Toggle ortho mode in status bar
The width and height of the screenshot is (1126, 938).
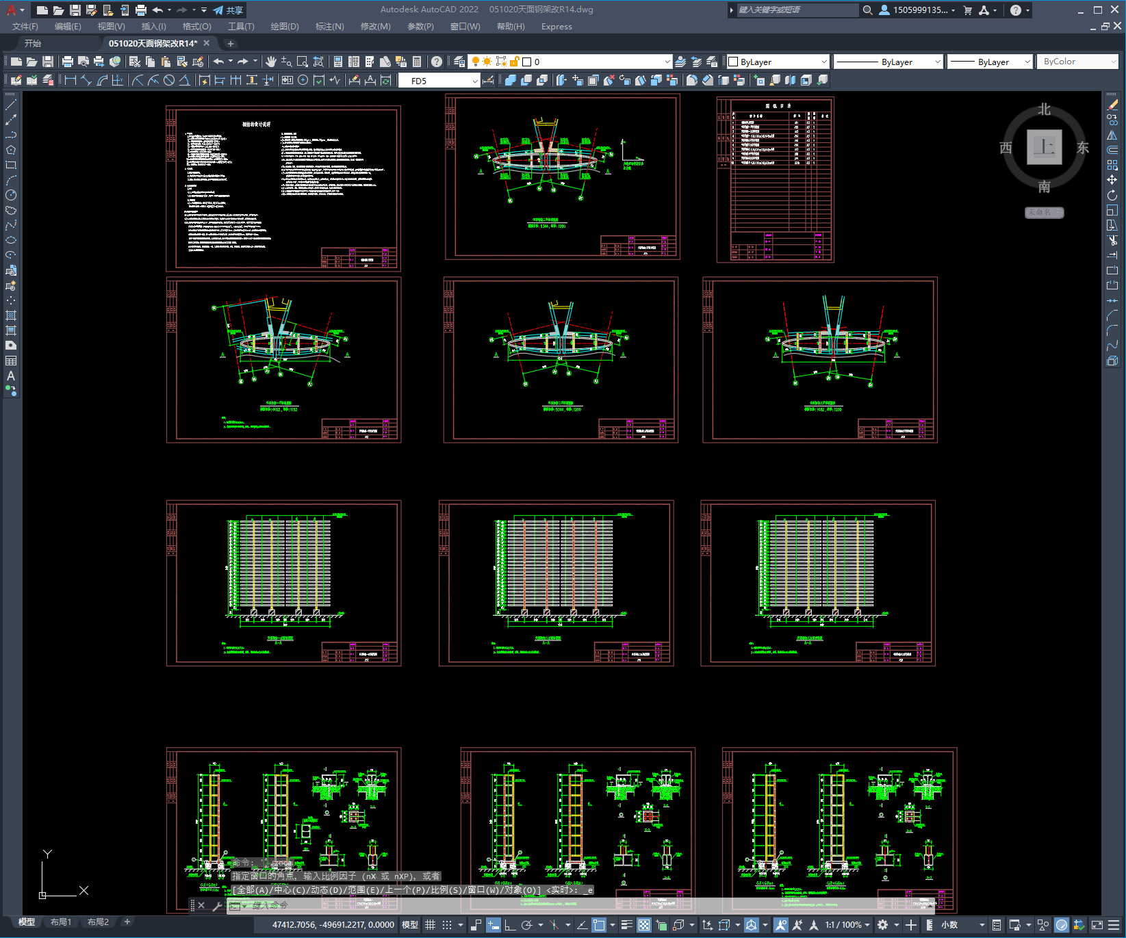click(x=510, y=925)
